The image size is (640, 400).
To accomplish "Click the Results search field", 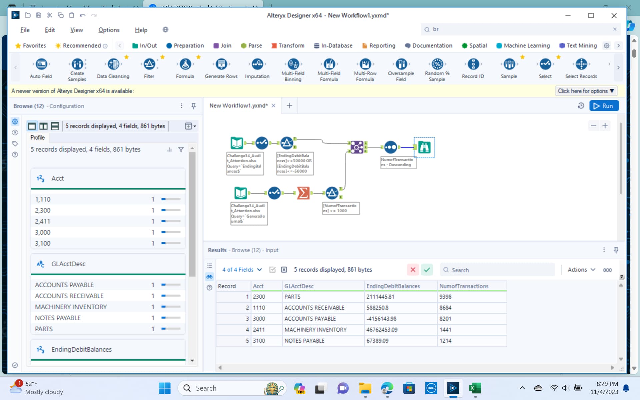I will pyautogui.click(x=497, y=270).
